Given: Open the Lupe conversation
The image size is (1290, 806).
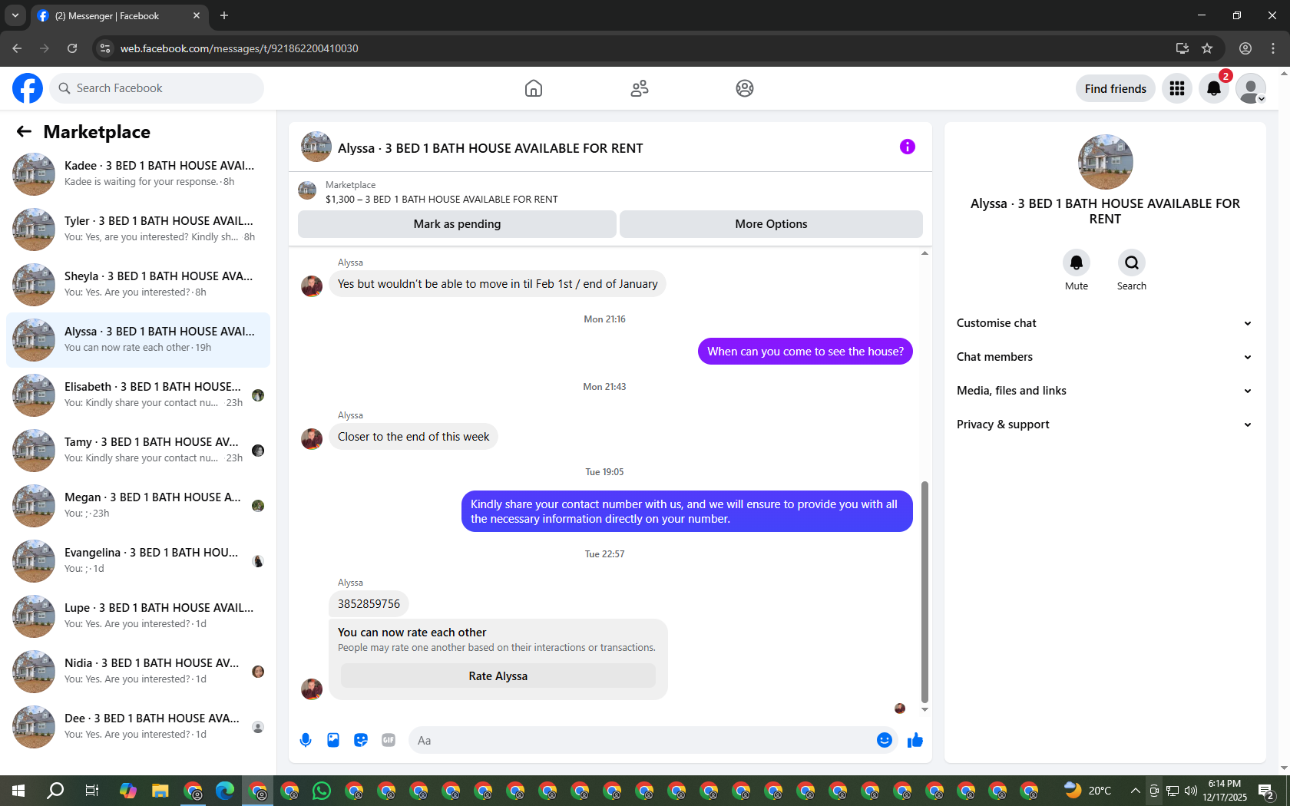Looking at the screenshot, I should point(138,616).
